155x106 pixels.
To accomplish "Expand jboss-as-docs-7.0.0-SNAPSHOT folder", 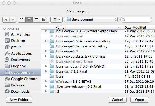I will pyautogui.click(x=46, y=66).
